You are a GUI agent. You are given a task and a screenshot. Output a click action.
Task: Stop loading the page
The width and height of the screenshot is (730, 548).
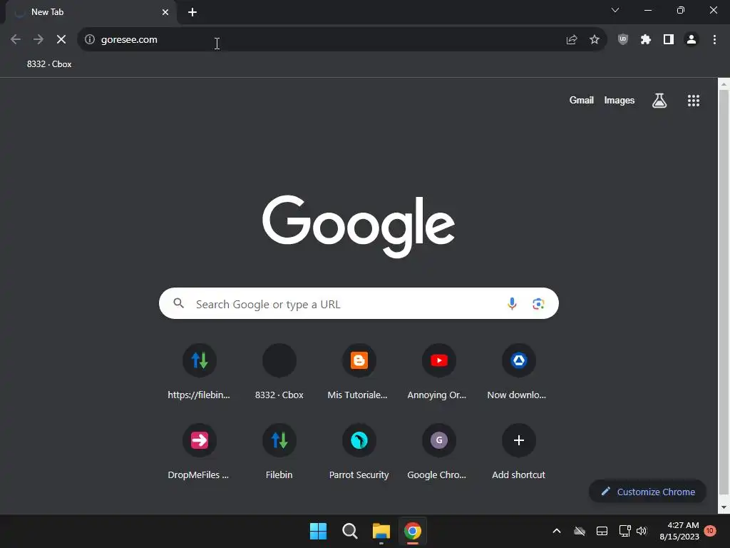61,40
